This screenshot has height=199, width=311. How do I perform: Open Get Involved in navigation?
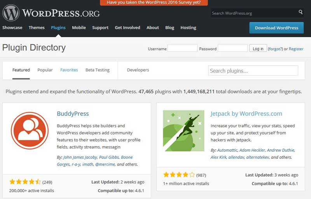(128, 28)
